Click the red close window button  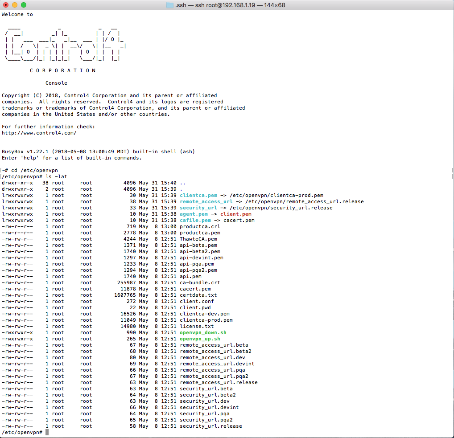pyautogui.click(x=6, y=5)
